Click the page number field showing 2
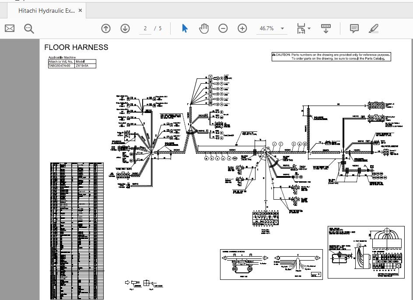 [x=145, y=28]
